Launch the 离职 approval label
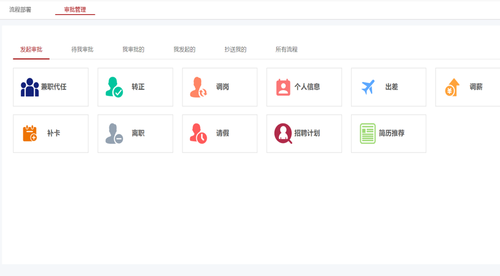Screen dimensions: 500x276 [138, 133]
